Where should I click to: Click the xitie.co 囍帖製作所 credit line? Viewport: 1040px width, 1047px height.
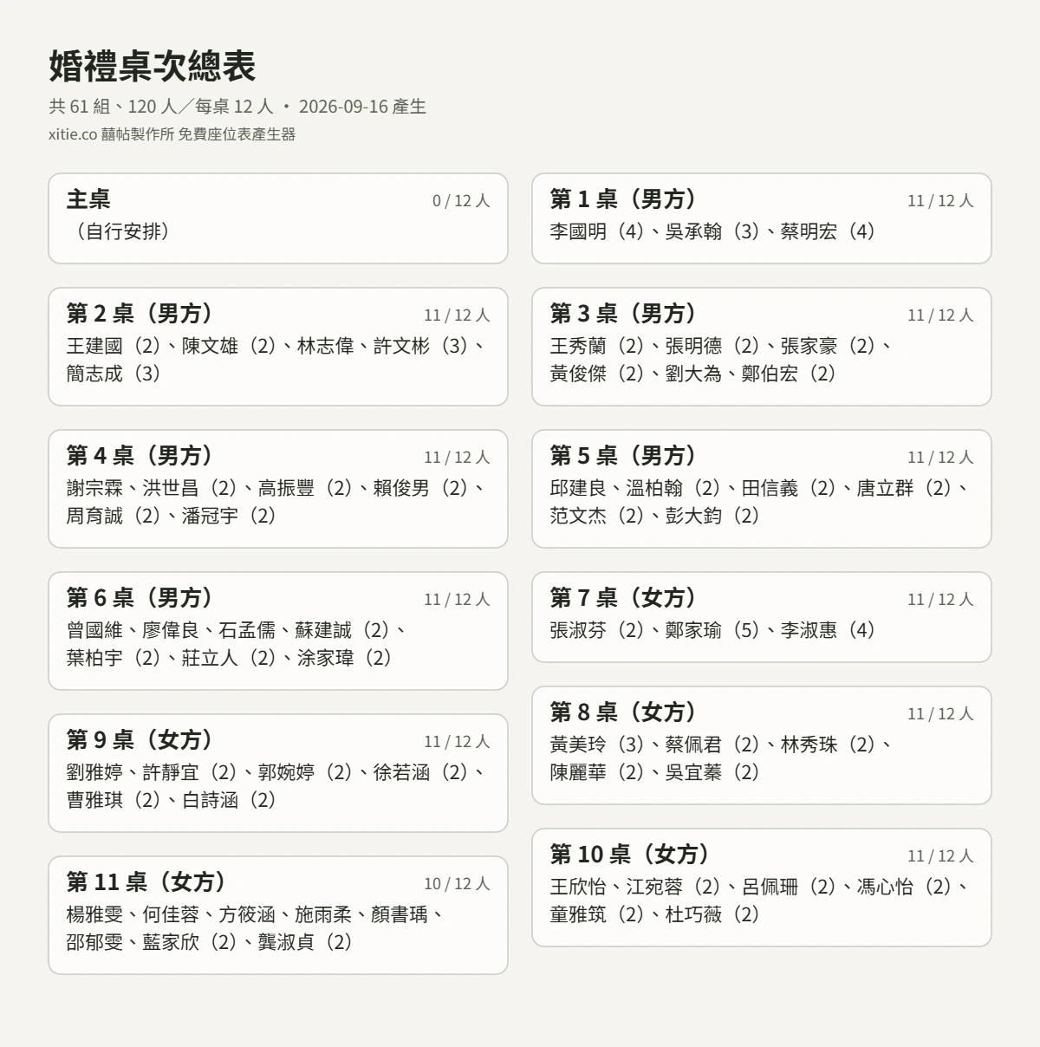pos(172,134)
